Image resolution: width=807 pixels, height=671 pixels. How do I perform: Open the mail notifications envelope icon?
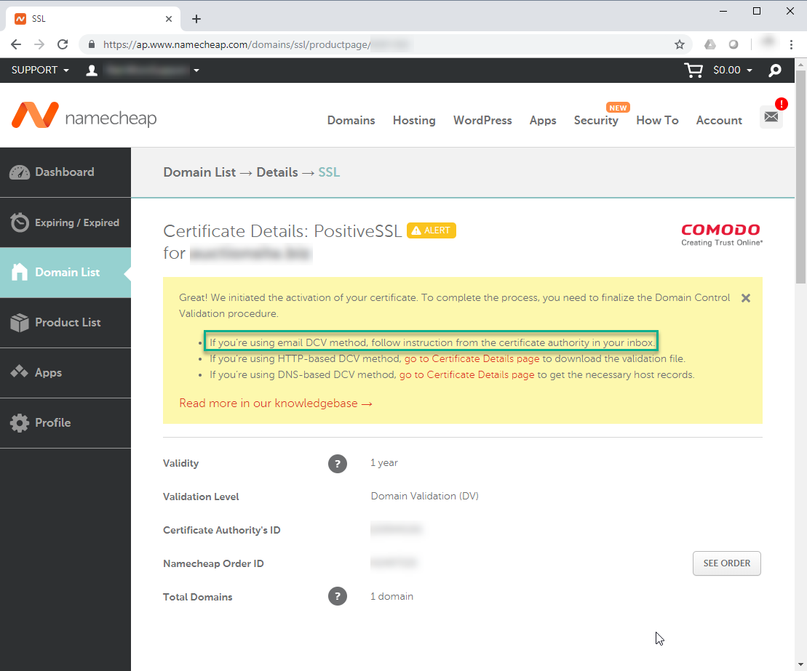[771, 117]
